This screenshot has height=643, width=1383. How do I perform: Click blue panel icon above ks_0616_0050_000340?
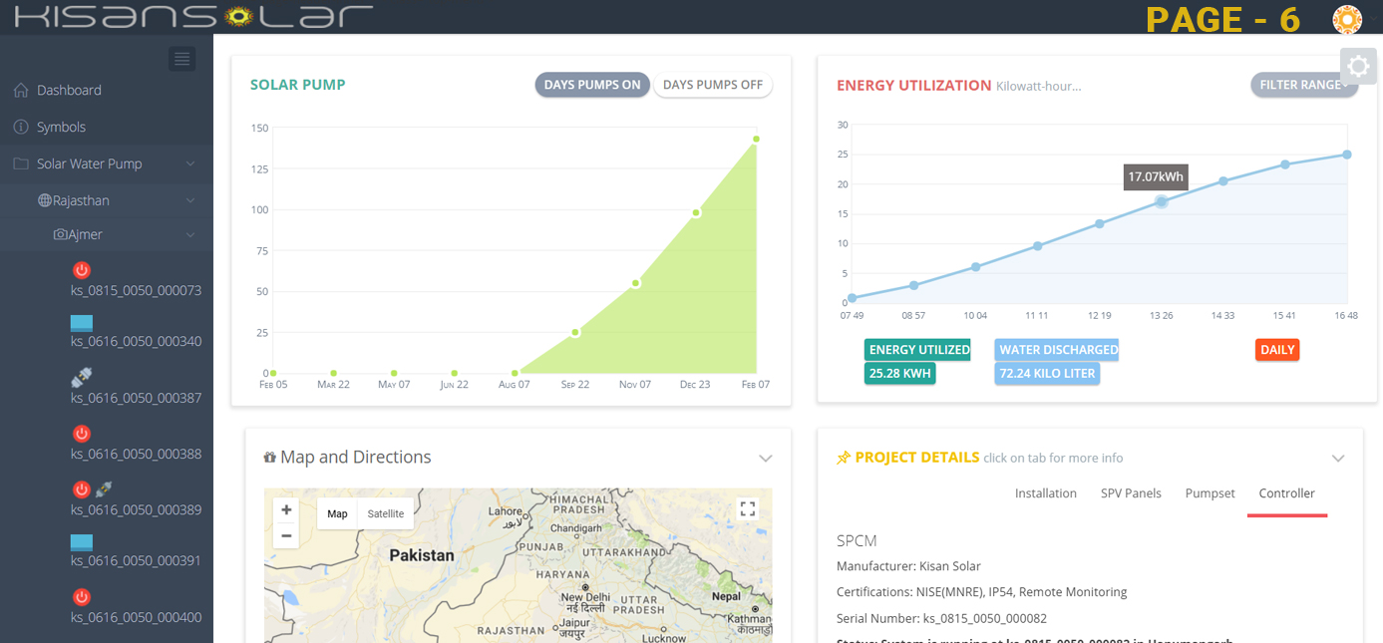tap(82, 323)
